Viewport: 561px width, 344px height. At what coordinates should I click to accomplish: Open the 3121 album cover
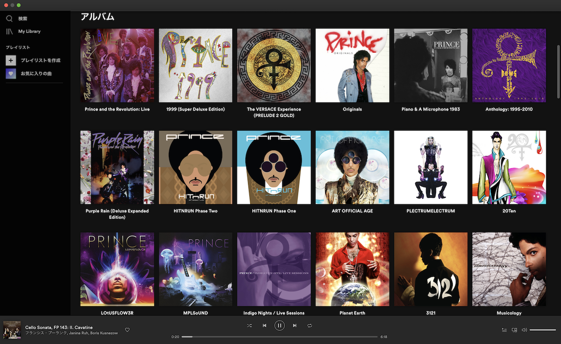point(431,269)
